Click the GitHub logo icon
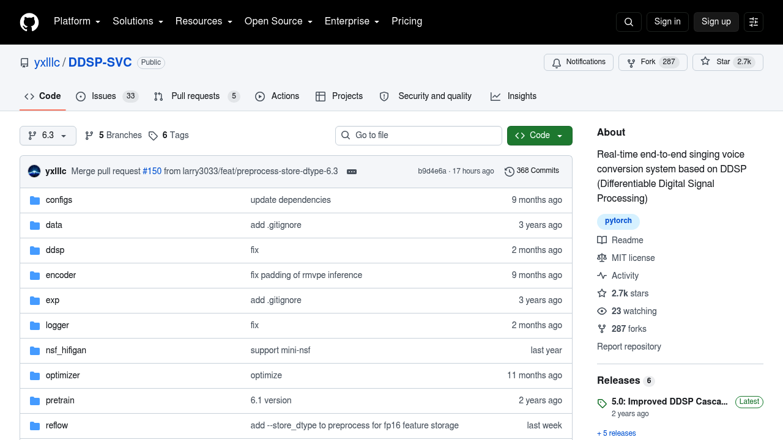The width and height of the screenshot is (783, 440). pyautogui.click(x=29, y=22)
